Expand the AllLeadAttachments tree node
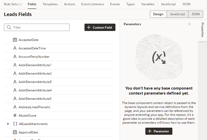Image resolution: width=207 pixels, height=140 pixels. click(8, 124)
